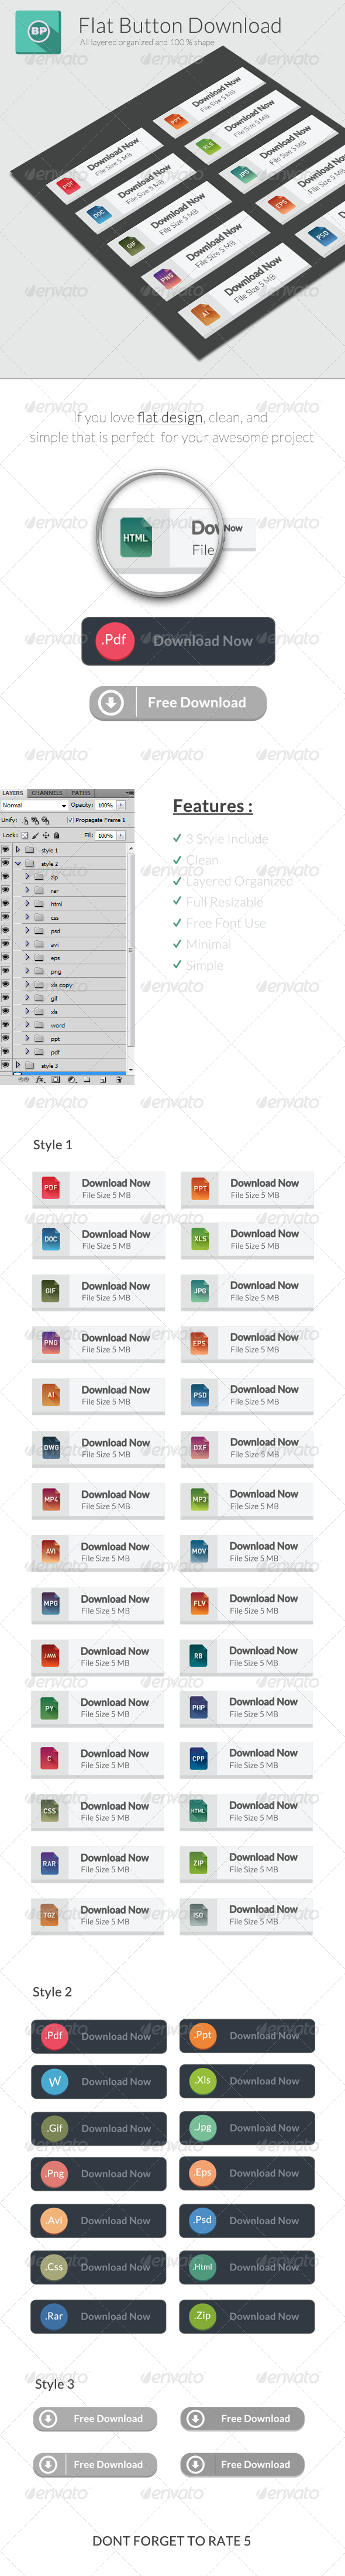Click the red PDF file icon in Style 1
This screenshot has height=2576, width=345.
tap(51, 1187)
